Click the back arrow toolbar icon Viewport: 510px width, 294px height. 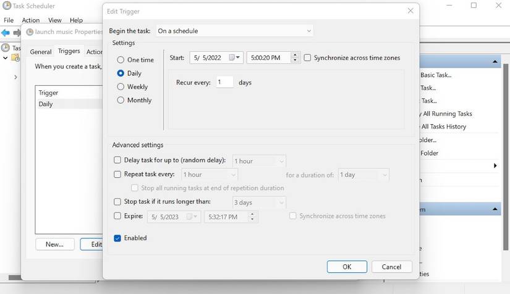(6, 32)
